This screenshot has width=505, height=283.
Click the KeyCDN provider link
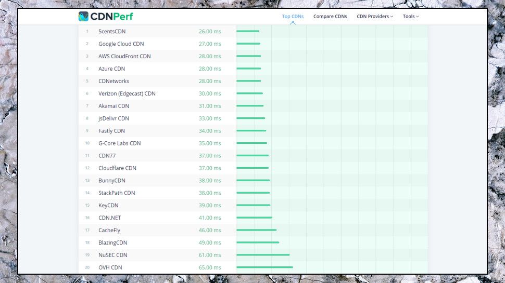tap(108, 206)
